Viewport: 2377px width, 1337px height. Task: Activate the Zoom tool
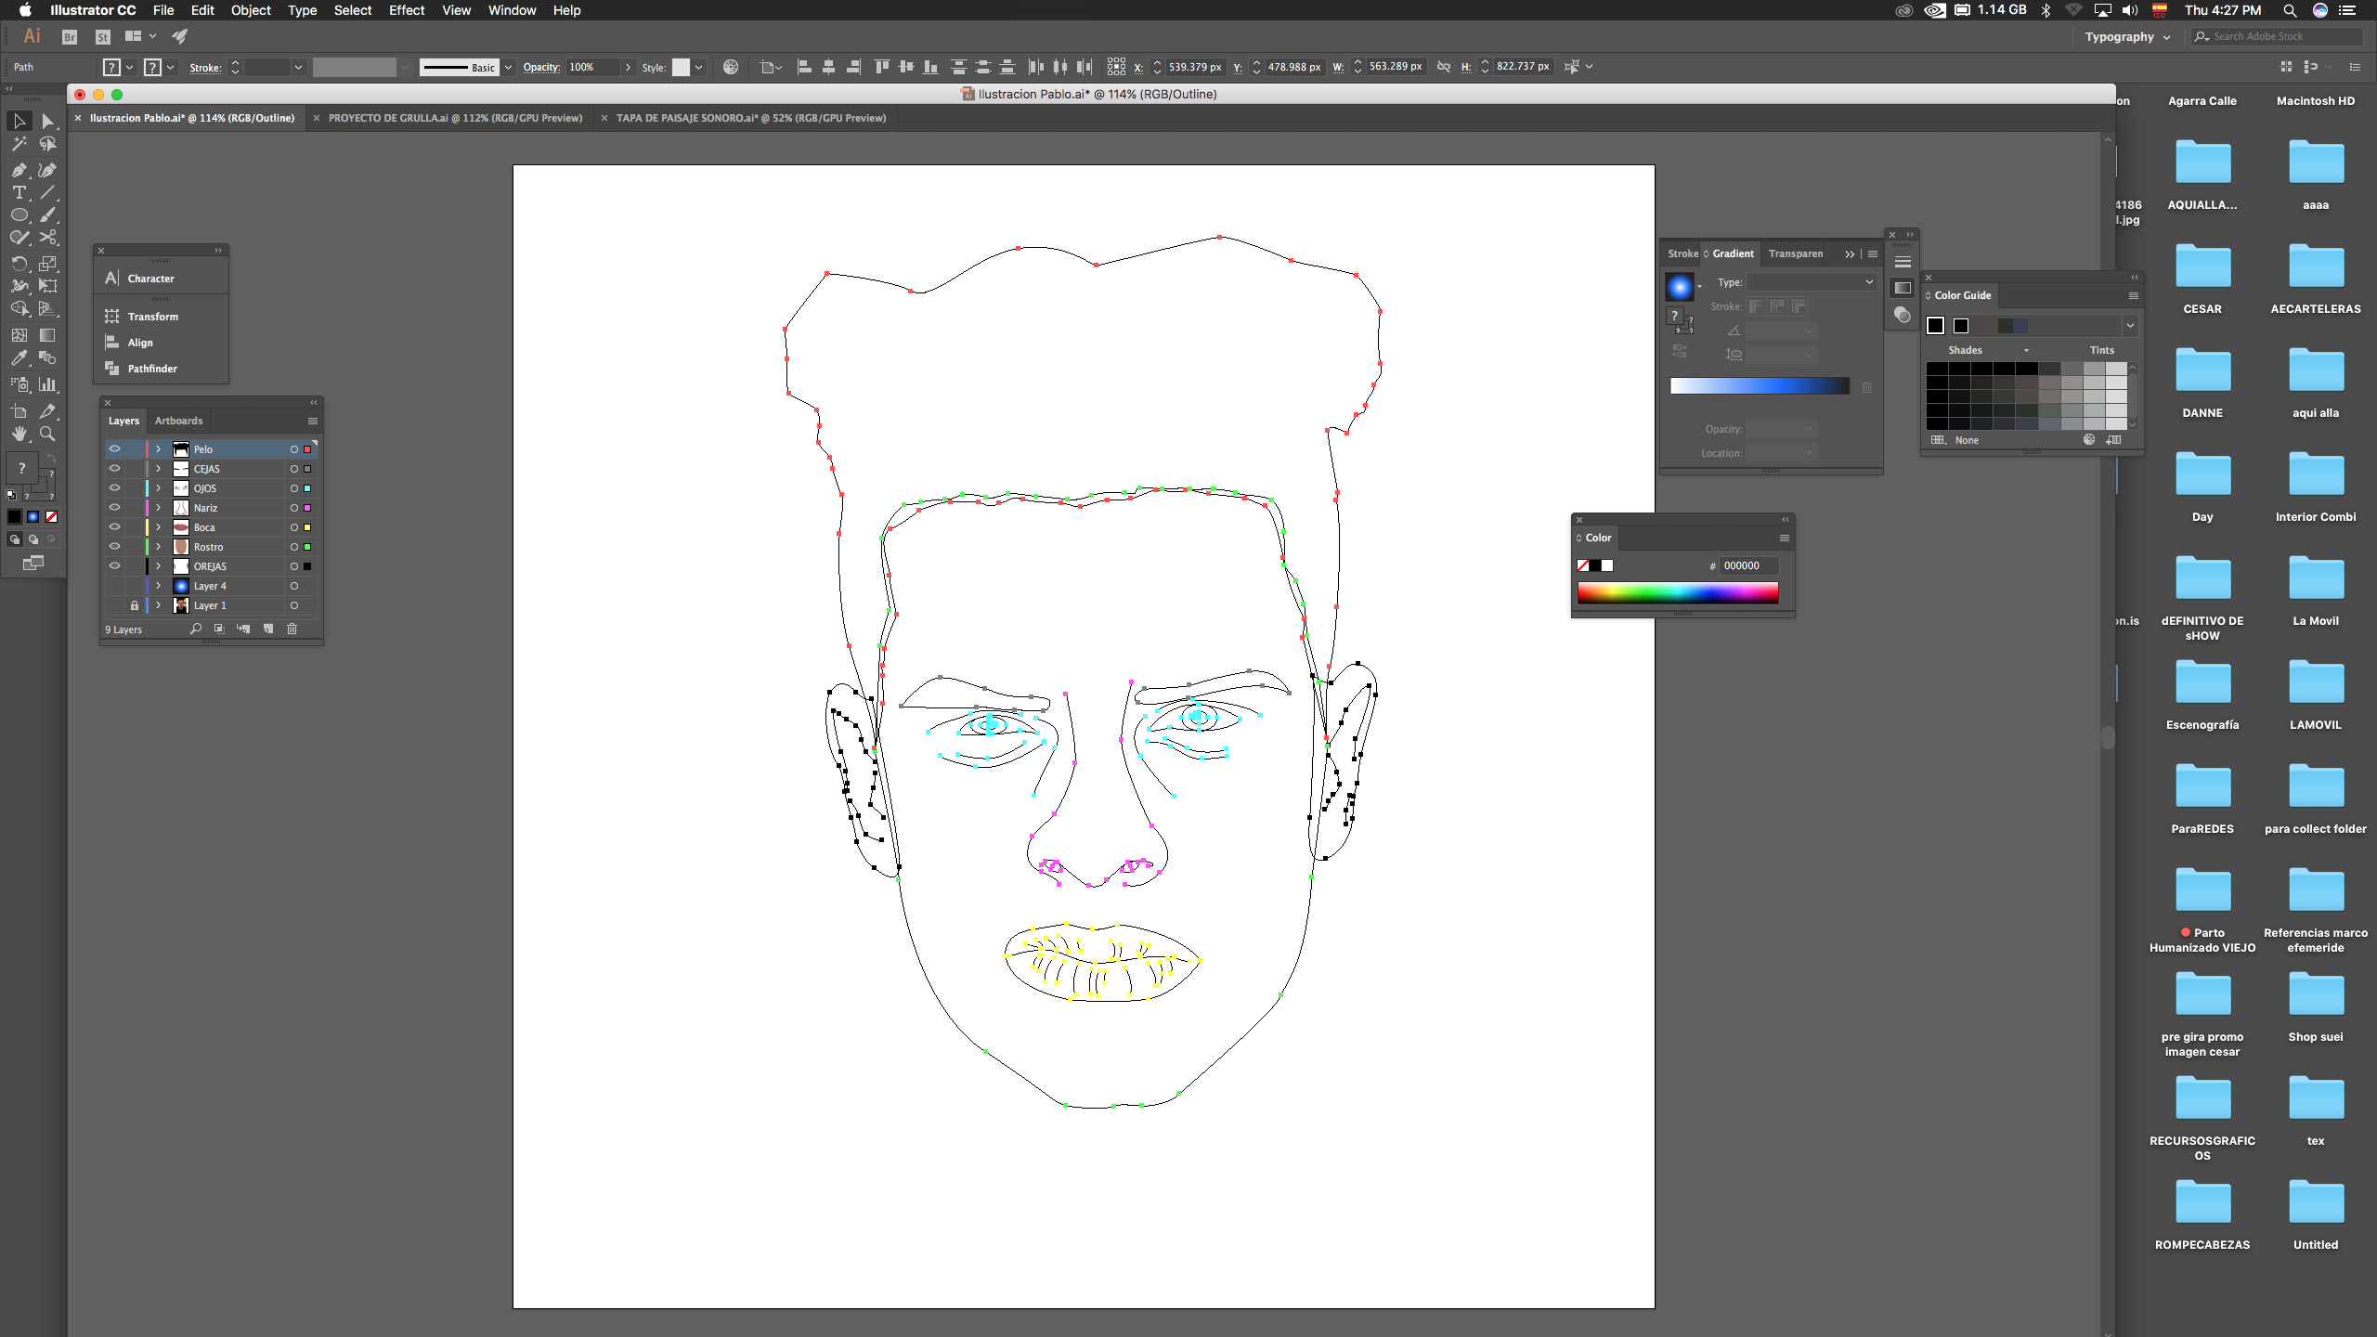coord(47,435)
